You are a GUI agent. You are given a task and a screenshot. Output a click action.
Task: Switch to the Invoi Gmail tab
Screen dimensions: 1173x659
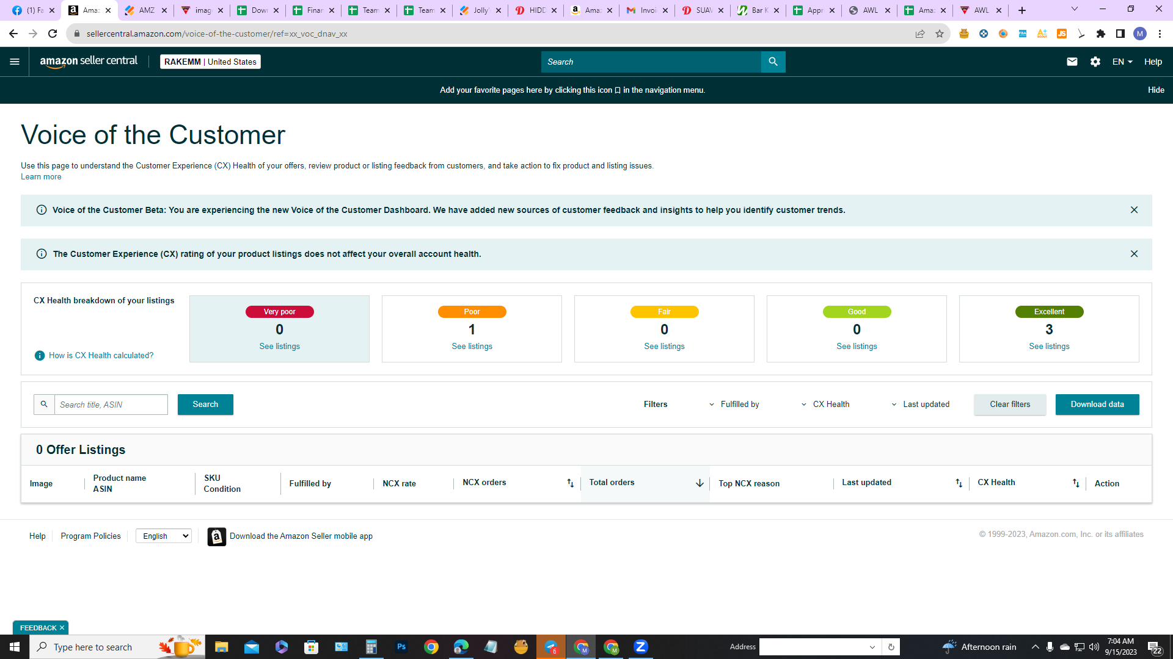click(x=648, y=10)
